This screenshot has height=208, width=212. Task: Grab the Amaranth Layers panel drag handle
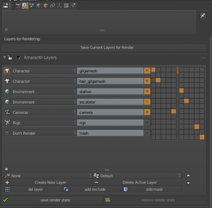(x=204, y=58)
